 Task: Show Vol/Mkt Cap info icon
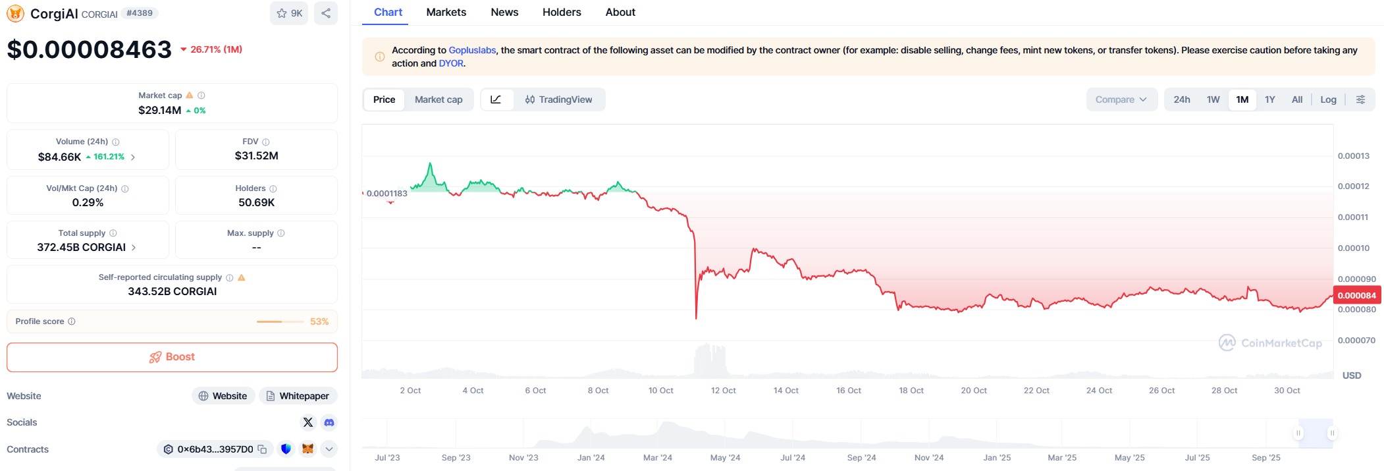(x=125, y=188)
